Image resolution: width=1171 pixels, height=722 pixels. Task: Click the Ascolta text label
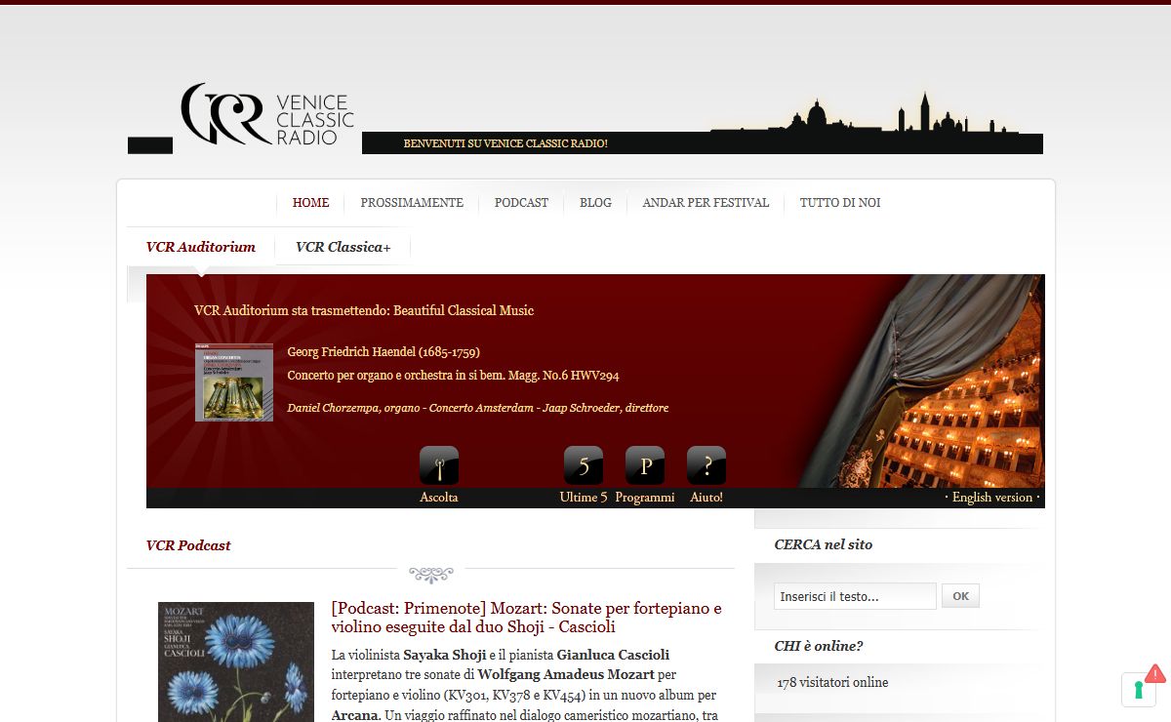(x=439, y=498)
